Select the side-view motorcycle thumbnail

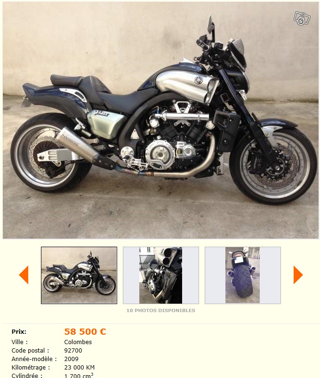tap(79, 275)
